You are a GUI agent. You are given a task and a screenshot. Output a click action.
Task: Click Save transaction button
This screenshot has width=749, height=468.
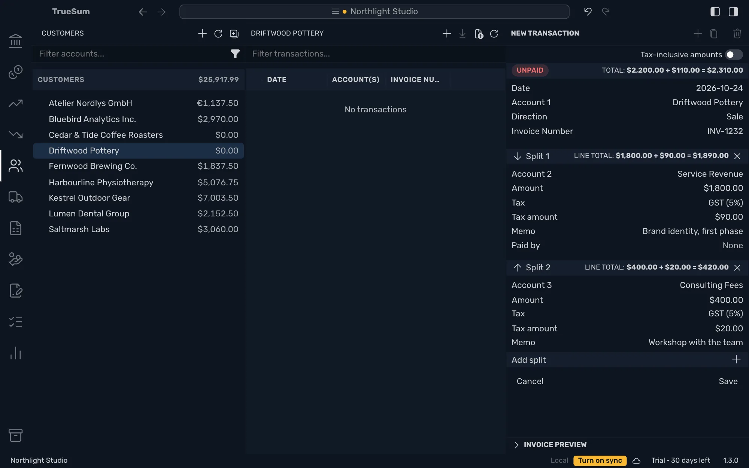[728, 381]
